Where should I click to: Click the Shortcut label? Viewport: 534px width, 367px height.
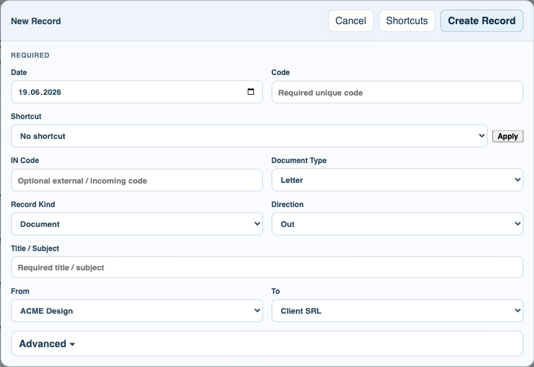(26, 117)
